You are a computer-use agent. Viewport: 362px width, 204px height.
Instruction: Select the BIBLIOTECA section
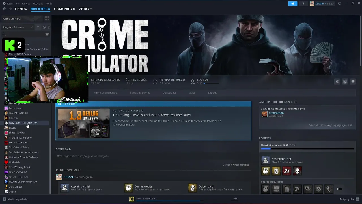(40, 9)
